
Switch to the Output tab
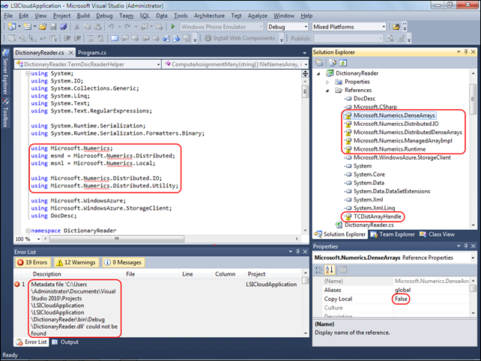pos(65,342)
